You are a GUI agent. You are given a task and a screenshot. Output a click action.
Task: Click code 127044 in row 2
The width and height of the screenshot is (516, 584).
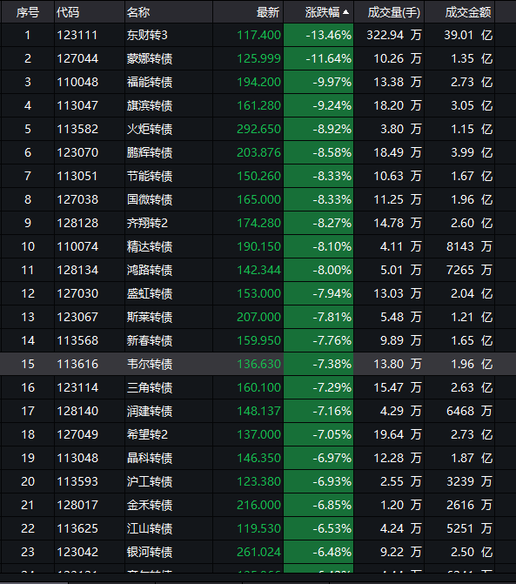tap(77, 58)
